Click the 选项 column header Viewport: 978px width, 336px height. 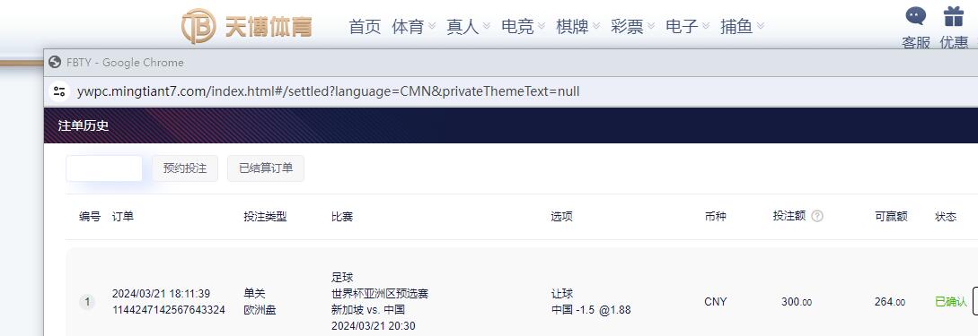(562, 217)
